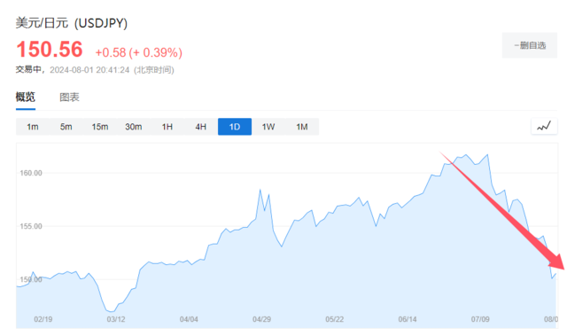Open the chart type line icon
This screenshot has width=567, height=336.
[x=544, y=126]
